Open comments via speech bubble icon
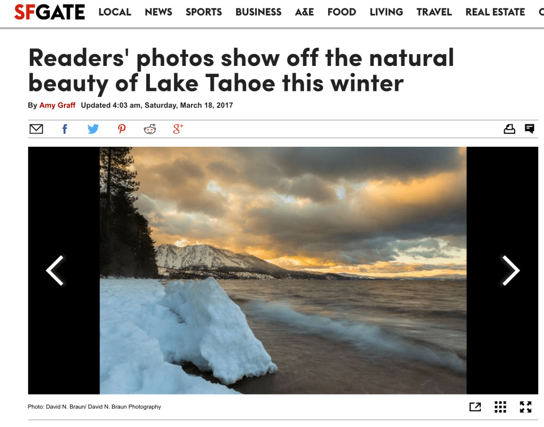Screen dimensions: 544x427 point(530,129)
